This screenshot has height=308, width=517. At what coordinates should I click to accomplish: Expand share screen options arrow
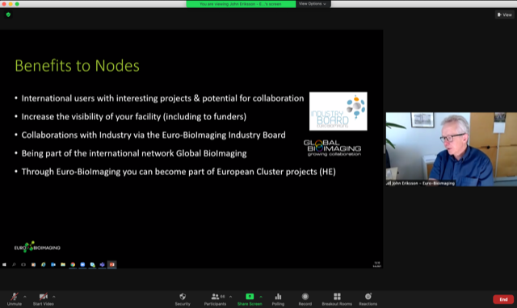(x=261, y=297)
